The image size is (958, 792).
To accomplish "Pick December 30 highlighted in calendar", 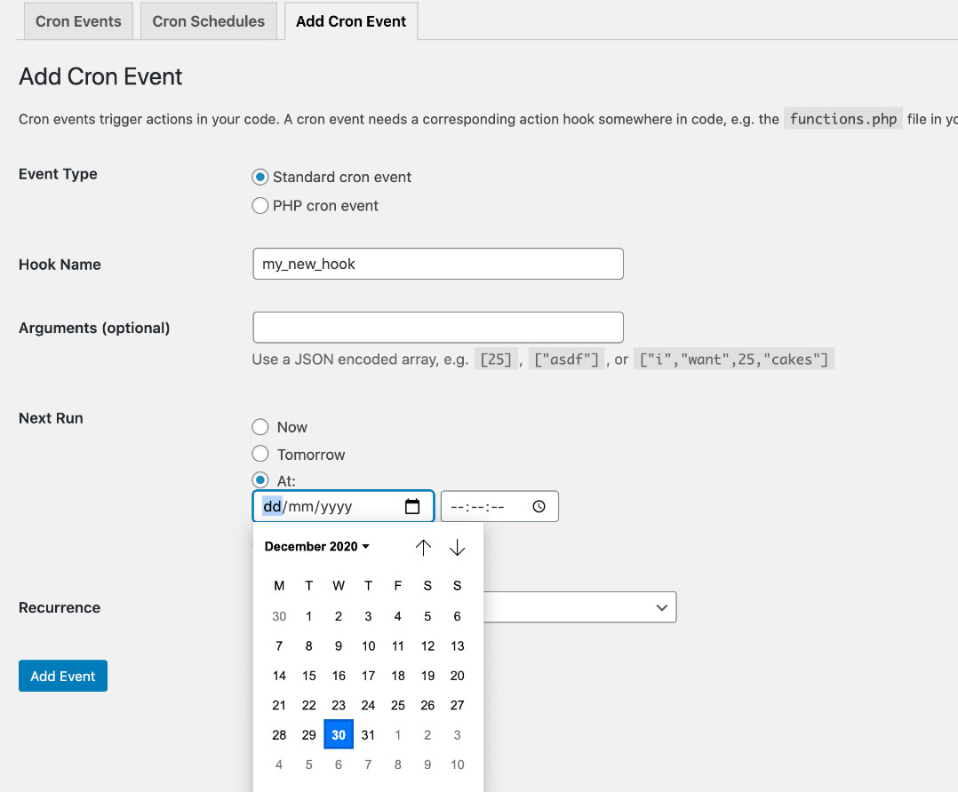I will click(339, 734).
